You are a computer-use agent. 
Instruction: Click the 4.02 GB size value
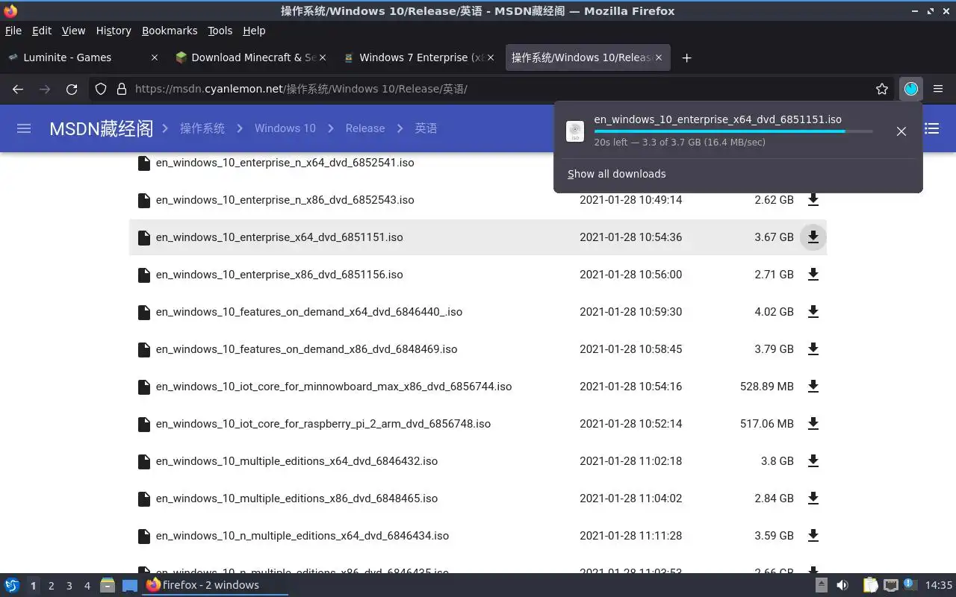[x=774, y=312]
